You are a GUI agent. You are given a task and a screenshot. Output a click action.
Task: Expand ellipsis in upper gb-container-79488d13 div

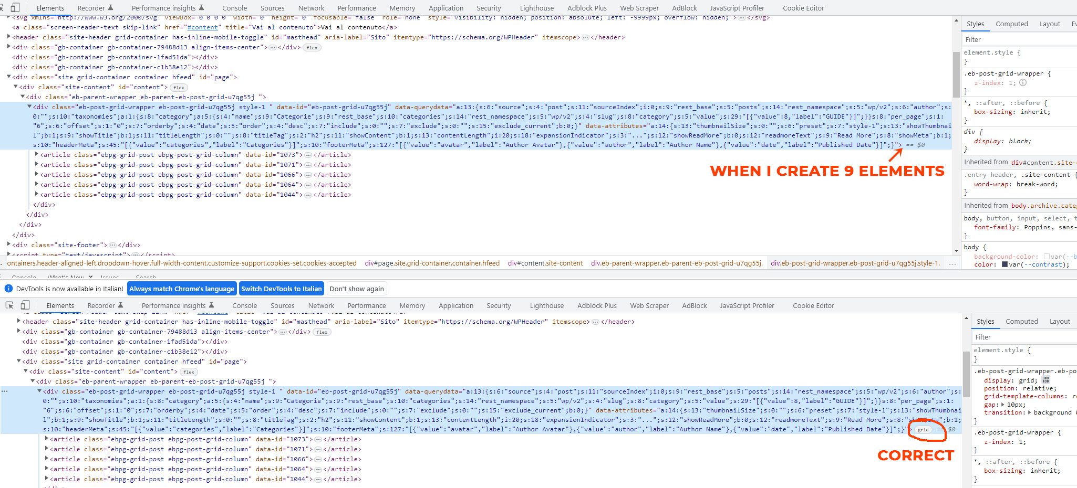click(x=273, y=47)
